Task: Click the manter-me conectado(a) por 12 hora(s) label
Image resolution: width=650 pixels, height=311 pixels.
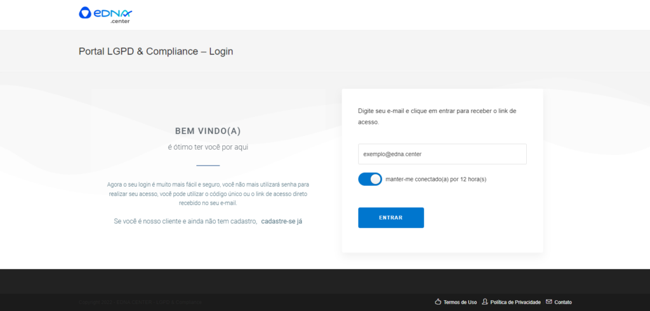Action: click(435, 180)
